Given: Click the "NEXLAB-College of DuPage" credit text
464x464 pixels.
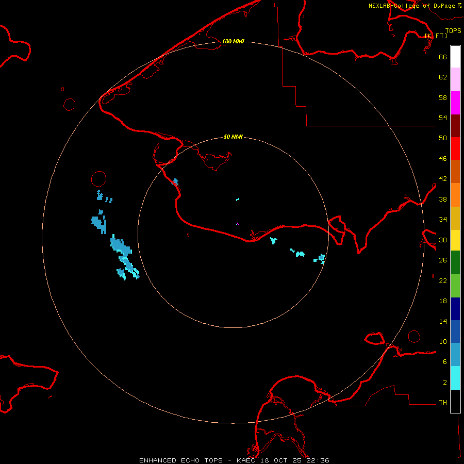Looking at the screenshot, I should click(x=411, y=6).
